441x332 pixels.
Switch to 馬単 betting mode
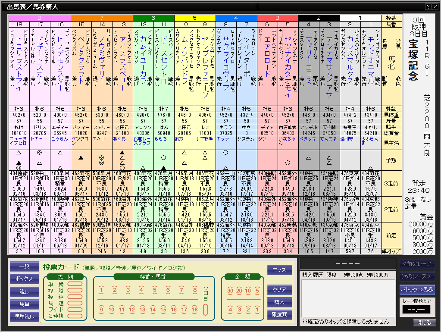point(25,304)
